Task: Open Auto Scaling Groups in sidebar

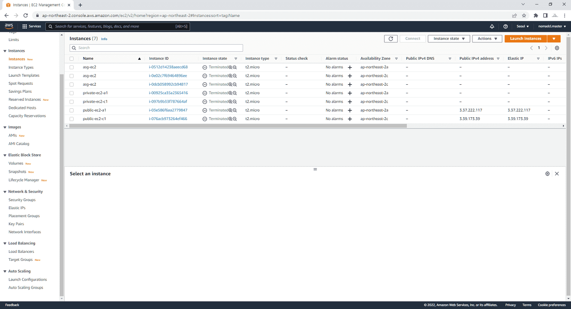Action: click(x=26, y=288)
